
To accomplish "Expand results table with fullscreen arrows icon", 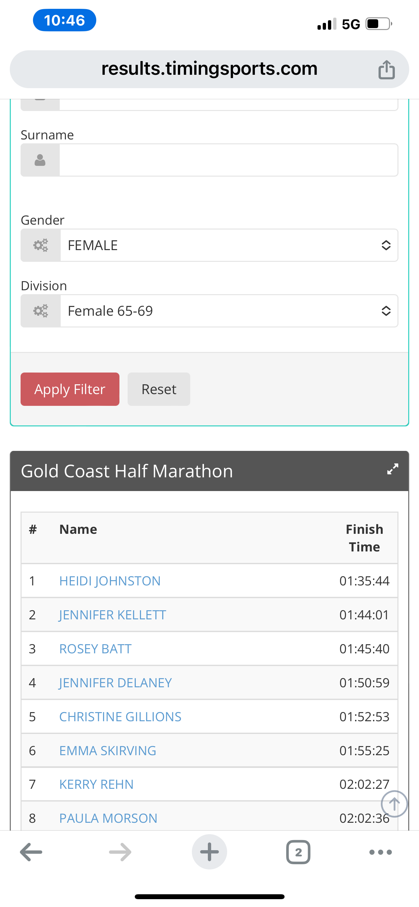I will [x=392, y=469].
